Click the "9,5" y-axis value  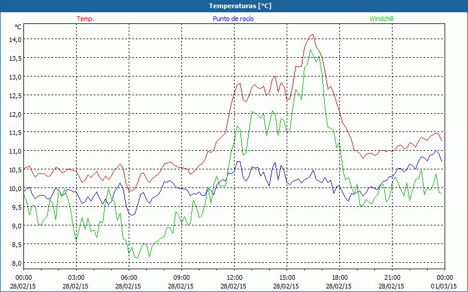coord(16,207)
